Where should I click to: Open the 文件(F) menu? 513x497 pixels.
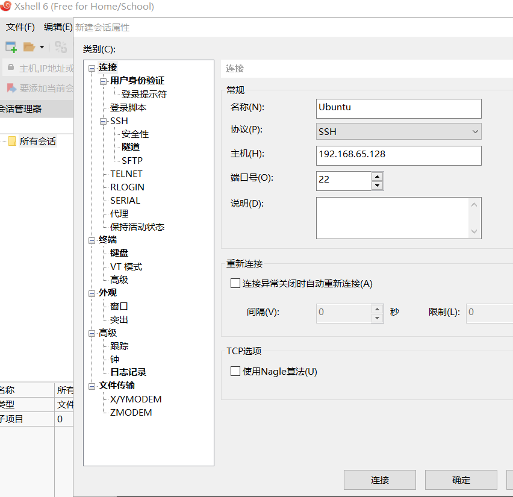[20, 27]
